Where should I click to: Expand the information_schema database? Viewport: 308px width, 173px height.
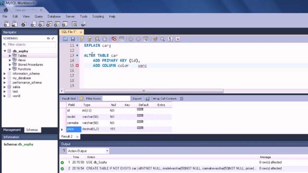(x=5, y=74)
